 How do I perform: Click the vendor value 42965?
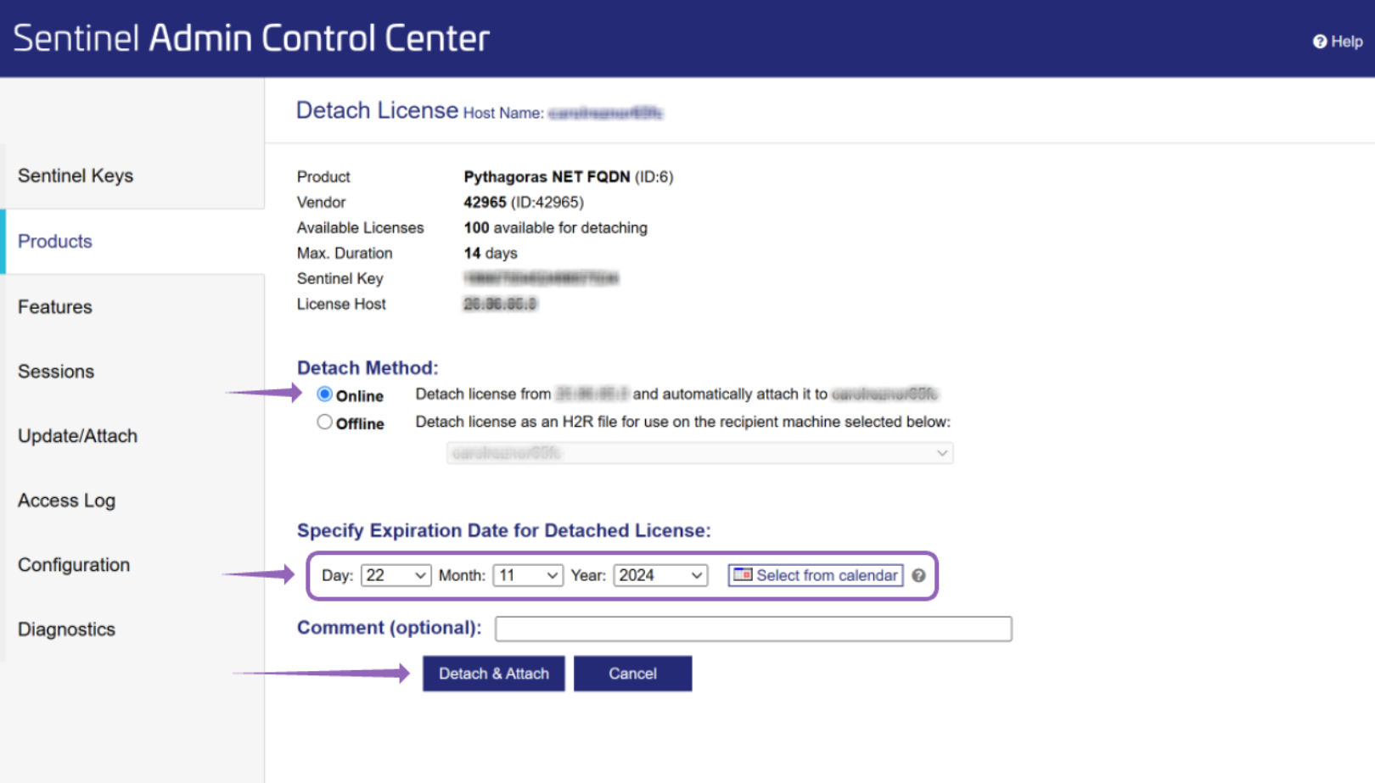pos(485,202)
